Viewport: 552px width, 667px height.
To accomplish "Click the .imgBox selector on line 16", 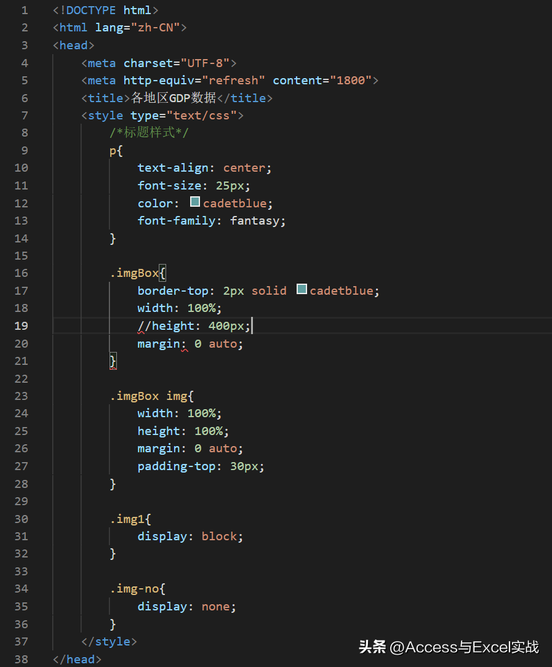I will [x=134, y=273].
